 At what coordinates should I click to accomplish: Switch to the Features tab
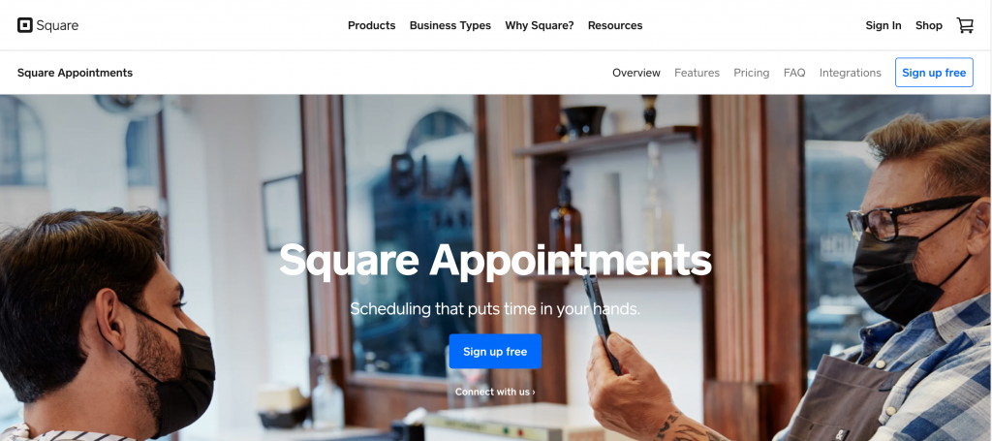coord(697,73)
